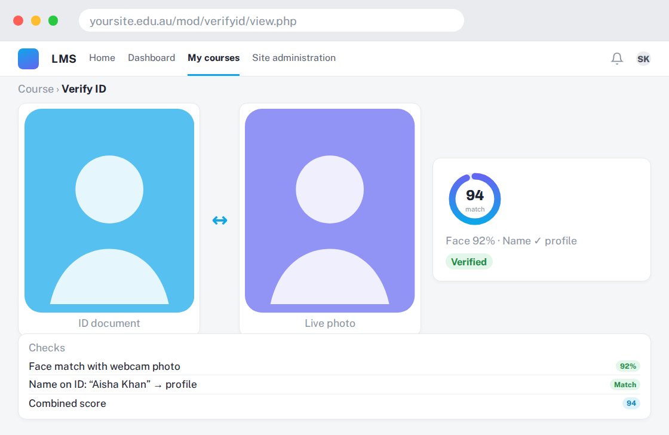Click the blue LMS logo square
Viewport: 669px width, 435px height.
pos(28,59)
